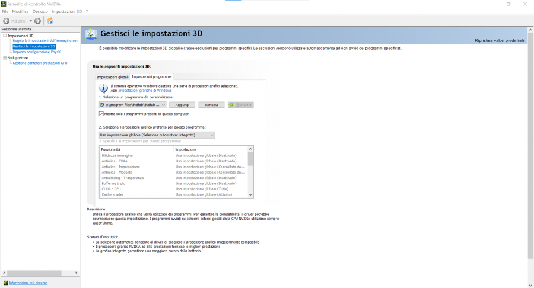
Task: Select the Buffering triplo row
Action: (x=173, y=184)
